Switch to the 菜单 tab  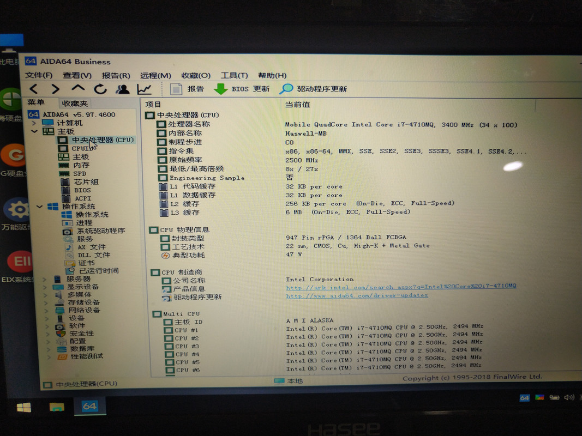[x=36, y=102]
